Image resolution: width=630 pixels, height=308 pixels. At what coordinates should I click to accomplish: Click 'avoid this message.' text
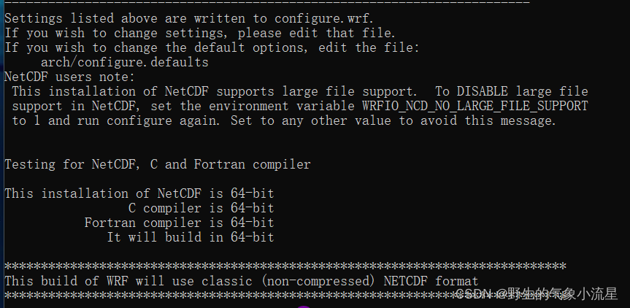tap(488, 121)
